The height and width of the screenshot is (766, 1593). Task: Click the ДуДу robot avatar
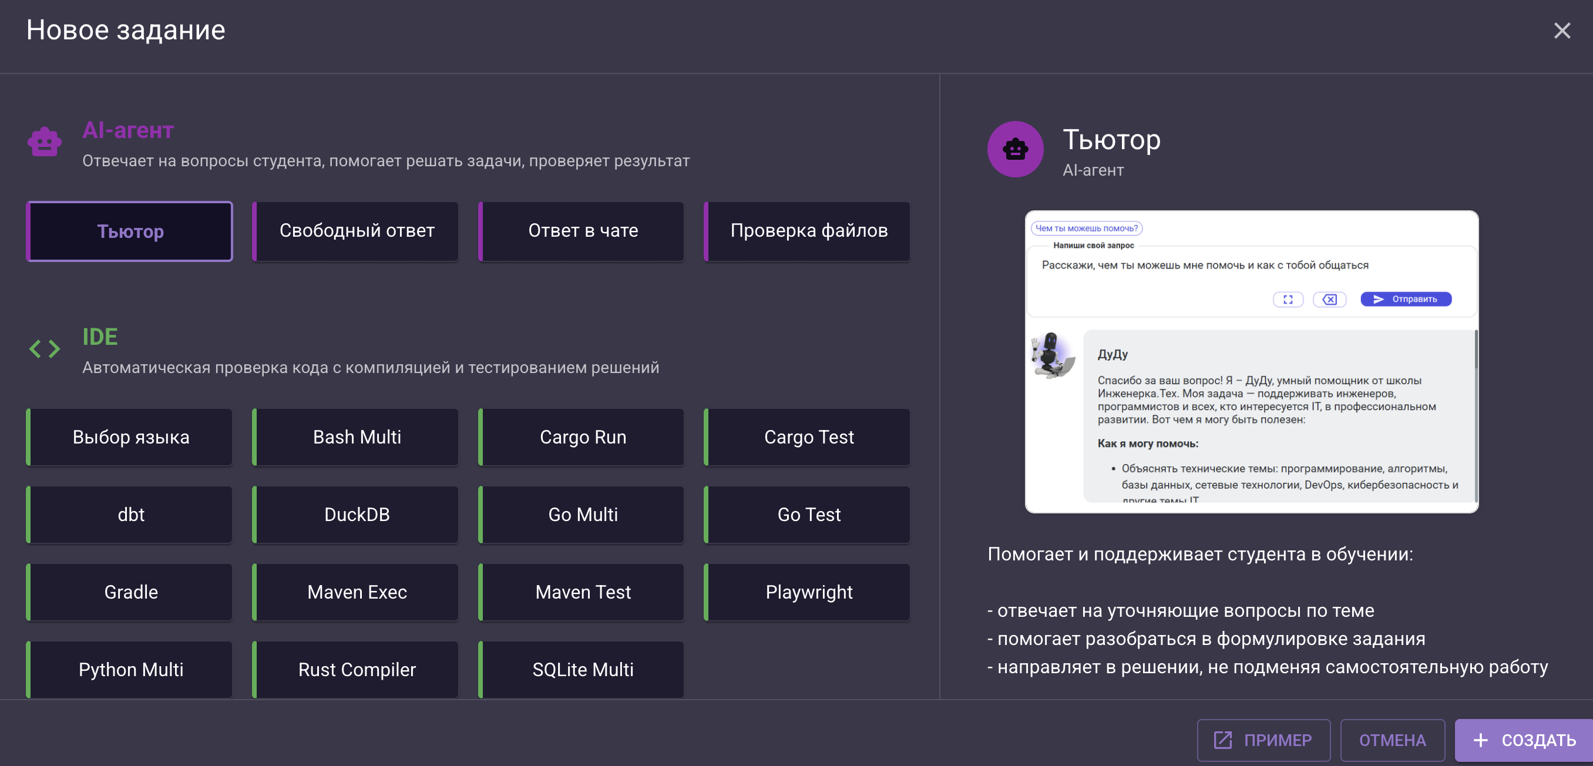pos(1053,355)
